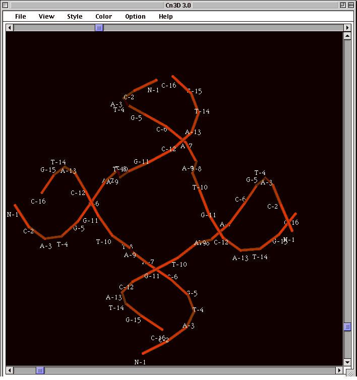Viewport: 357px width, 380px height.
Task: Click the T-10 label below A-9 center-right
Action: 200,187
